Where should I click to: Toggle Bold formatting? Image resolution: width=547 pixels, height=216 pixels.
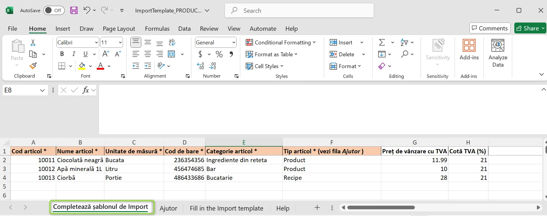click(62, 54)
